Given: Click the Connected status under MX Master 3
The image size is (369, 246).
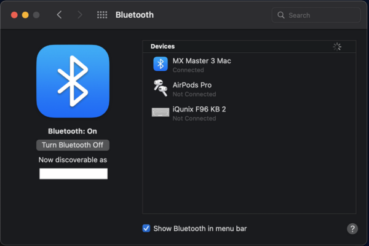Looking at the screenshot, I should [188, 70].
